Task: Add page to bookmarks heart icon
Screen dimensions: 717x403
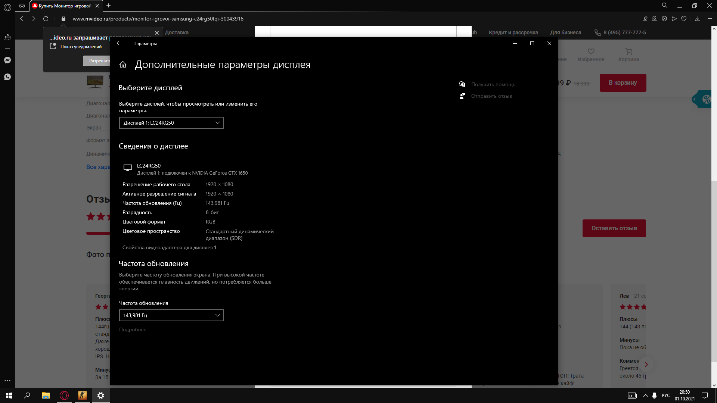Action: [x=684, y=19]
